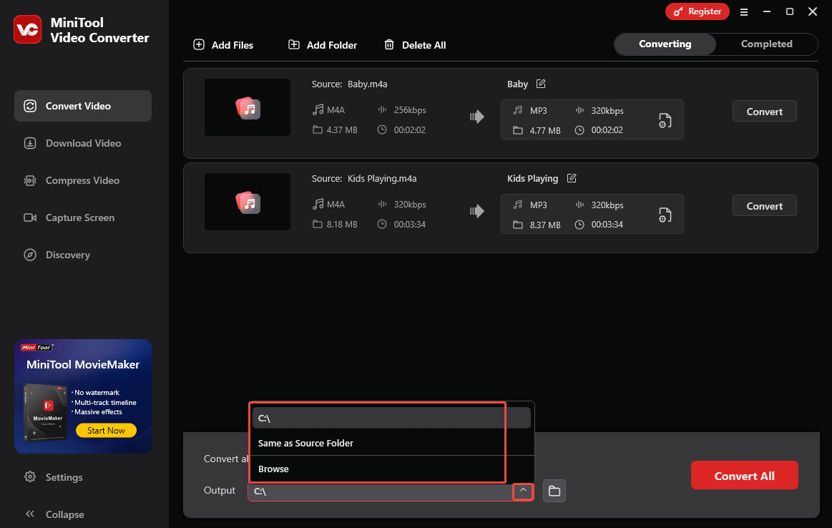Edit the Baby output name

coord(541,84)
